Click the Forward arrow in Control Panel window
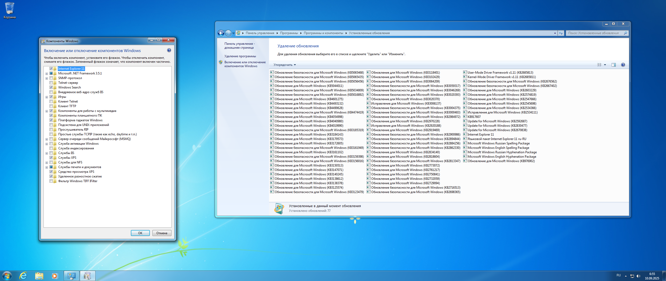The width and height of the screenshot is (666, 281). coord(228,33)
